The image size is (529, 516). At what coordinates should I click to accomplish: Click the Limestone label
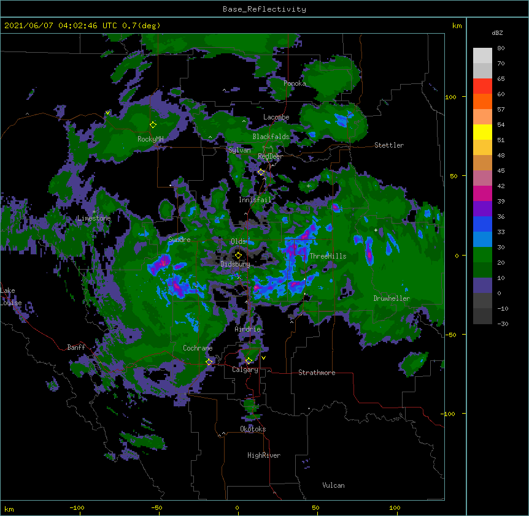click(94, 218)
